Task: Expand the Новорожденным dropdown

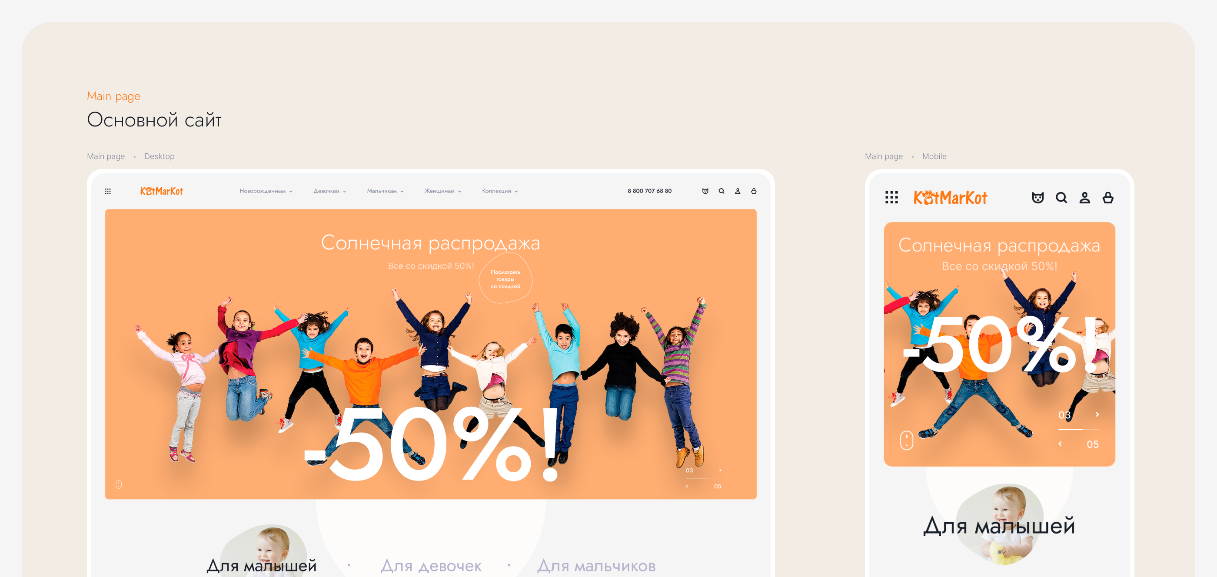Action: [x=266, y=191]
